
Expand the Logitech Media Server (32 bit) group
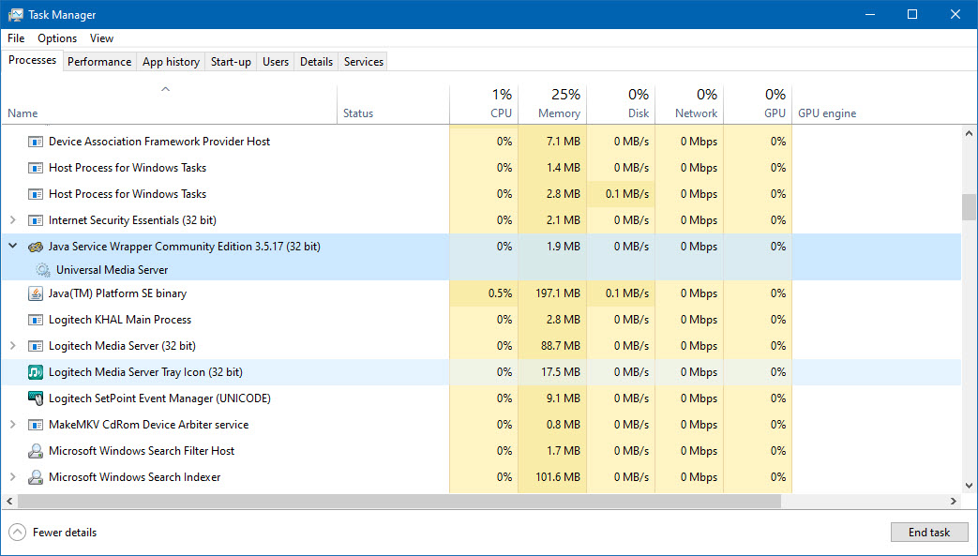12,346
